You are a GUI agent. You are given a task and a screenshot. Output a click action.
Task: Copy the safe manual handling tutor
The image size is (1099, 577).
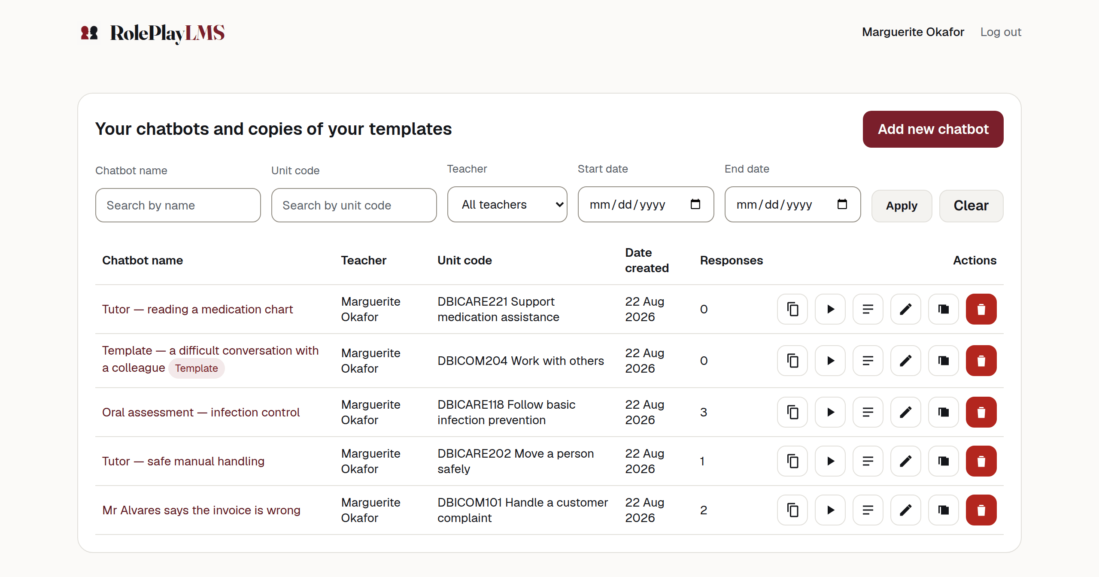[792, 461]
